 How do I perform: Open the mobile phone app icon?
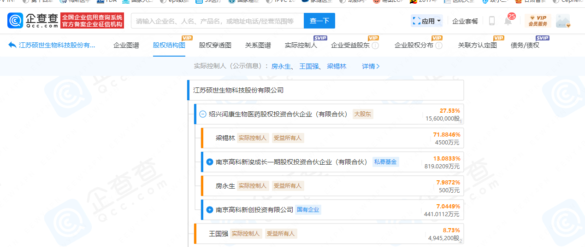pyautogui.click(x=492, y=21)
